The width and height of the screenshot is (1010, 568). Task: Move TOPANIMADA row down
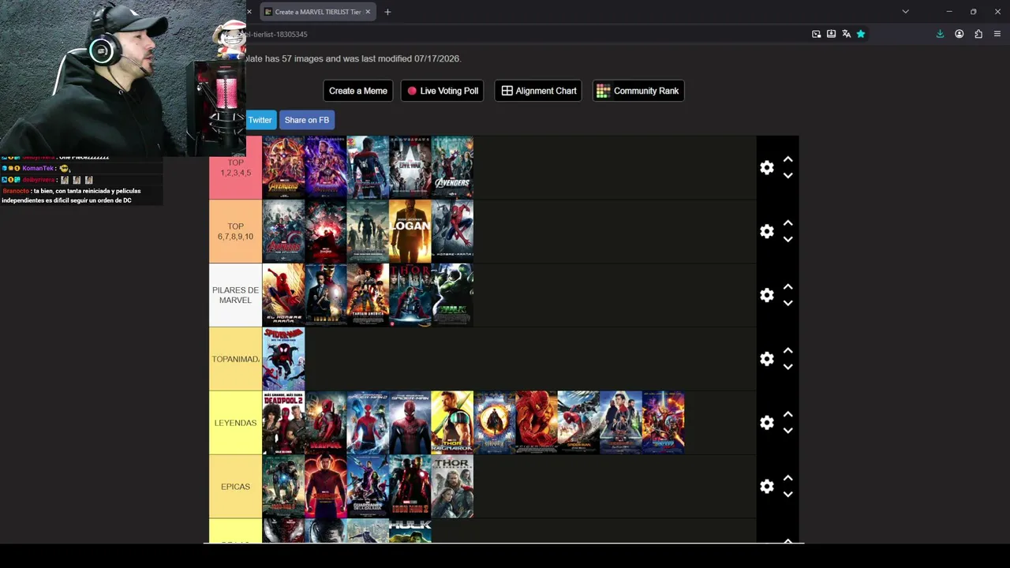787,367
